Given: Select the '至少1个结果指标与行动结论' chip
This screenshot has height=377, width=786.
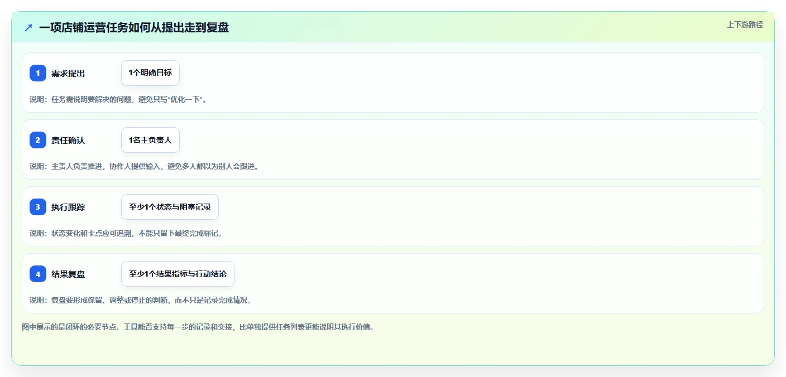Looking at the screenshot, I should point(178,274).
